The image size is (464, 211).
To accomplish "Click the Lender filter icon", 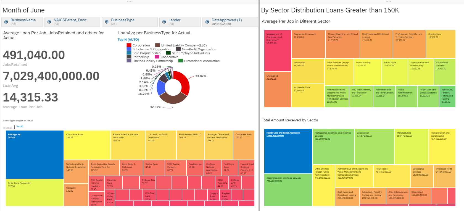I will tap(164, 22).
